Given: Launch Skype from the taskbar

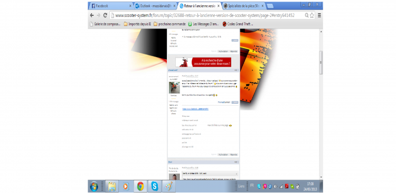Looking at the screenshot, I should click(155, 187).
